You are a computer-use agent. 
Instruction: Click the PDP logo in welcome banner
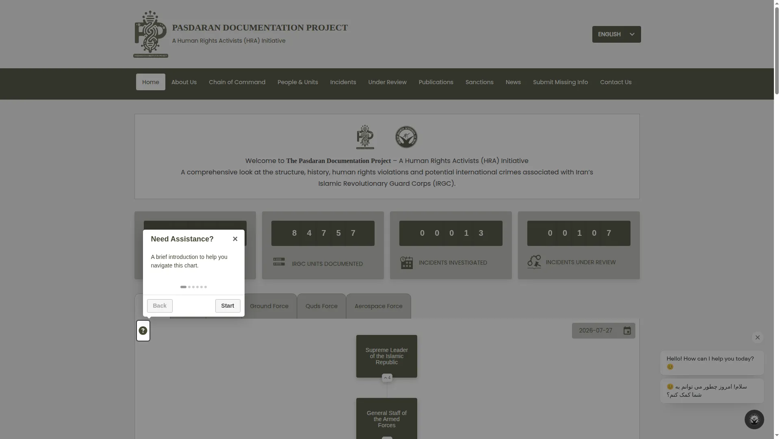[365, 137]
